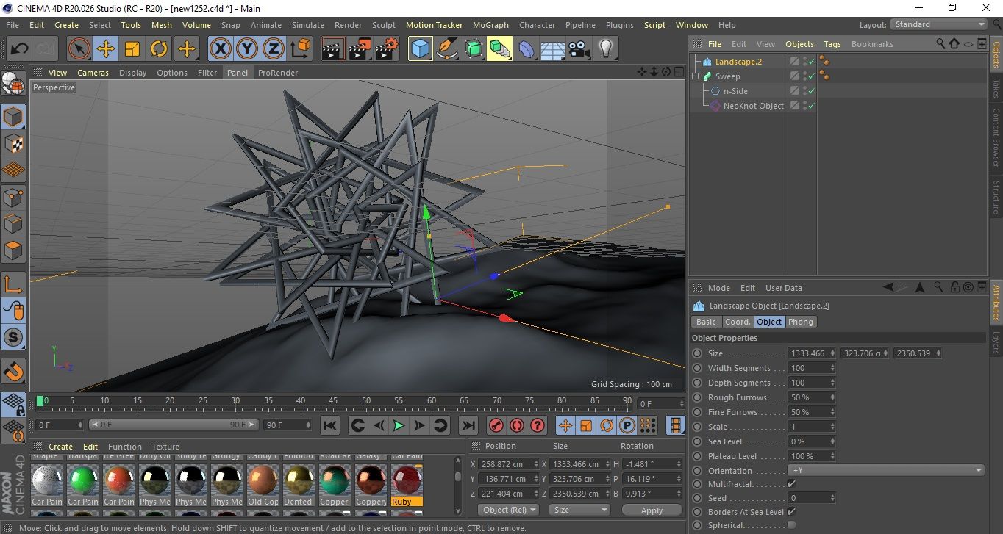Viewport: 1003px width, 534px height.
Task: Collapse the Sweep object hierarchy
Action: click(x=696, y=76)
